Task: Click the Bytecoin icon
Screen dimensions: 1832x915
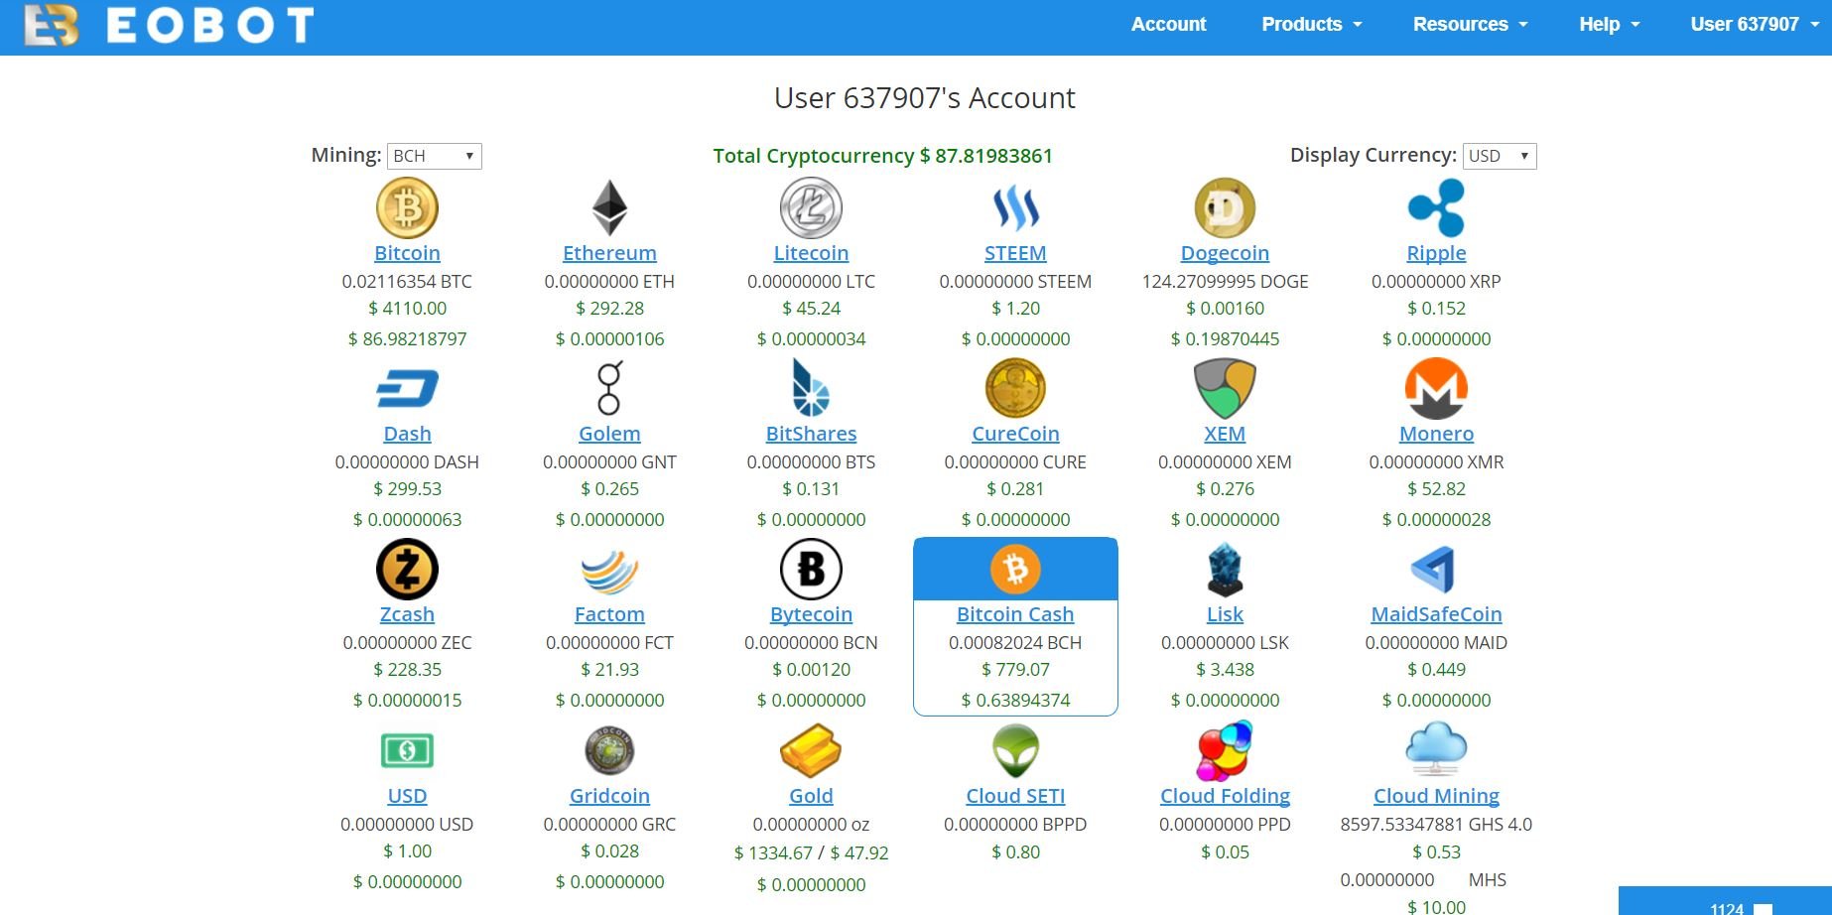Action: pos(811,570)
